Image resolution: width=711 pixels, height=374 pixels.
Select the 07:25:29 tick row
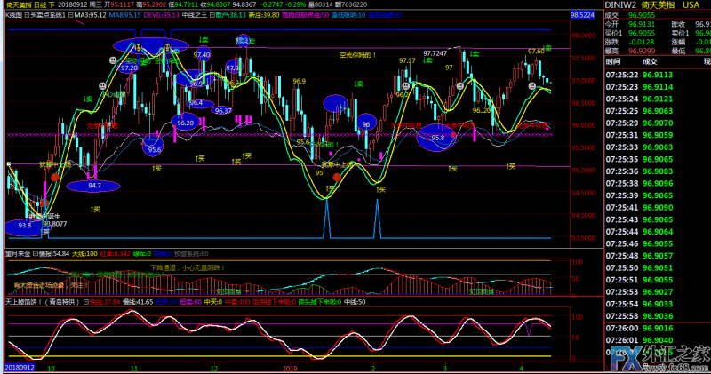point(658,123)
